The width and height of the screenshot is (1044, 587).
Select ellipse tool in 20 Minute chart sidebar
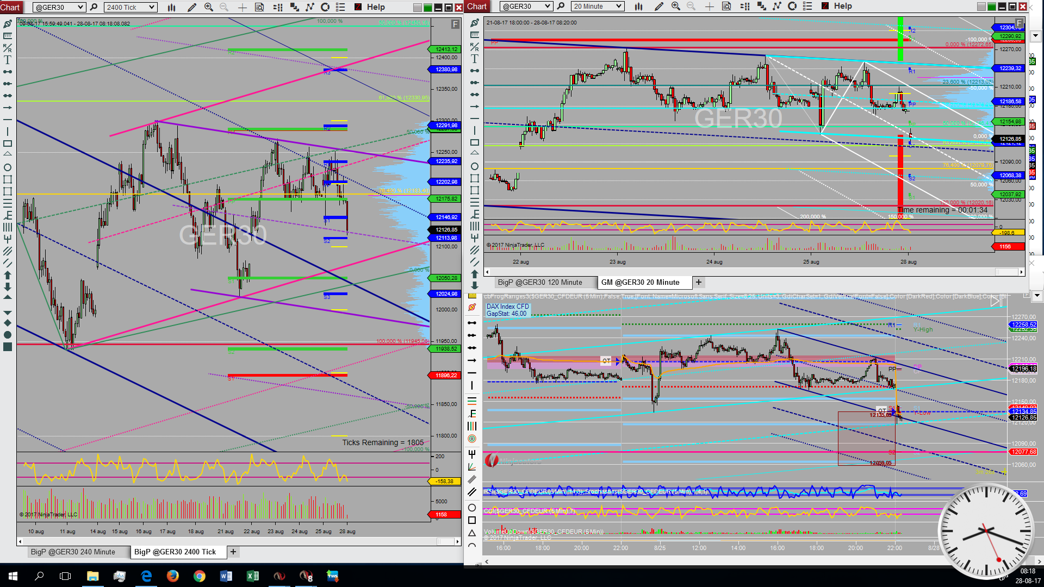point(475,166)
